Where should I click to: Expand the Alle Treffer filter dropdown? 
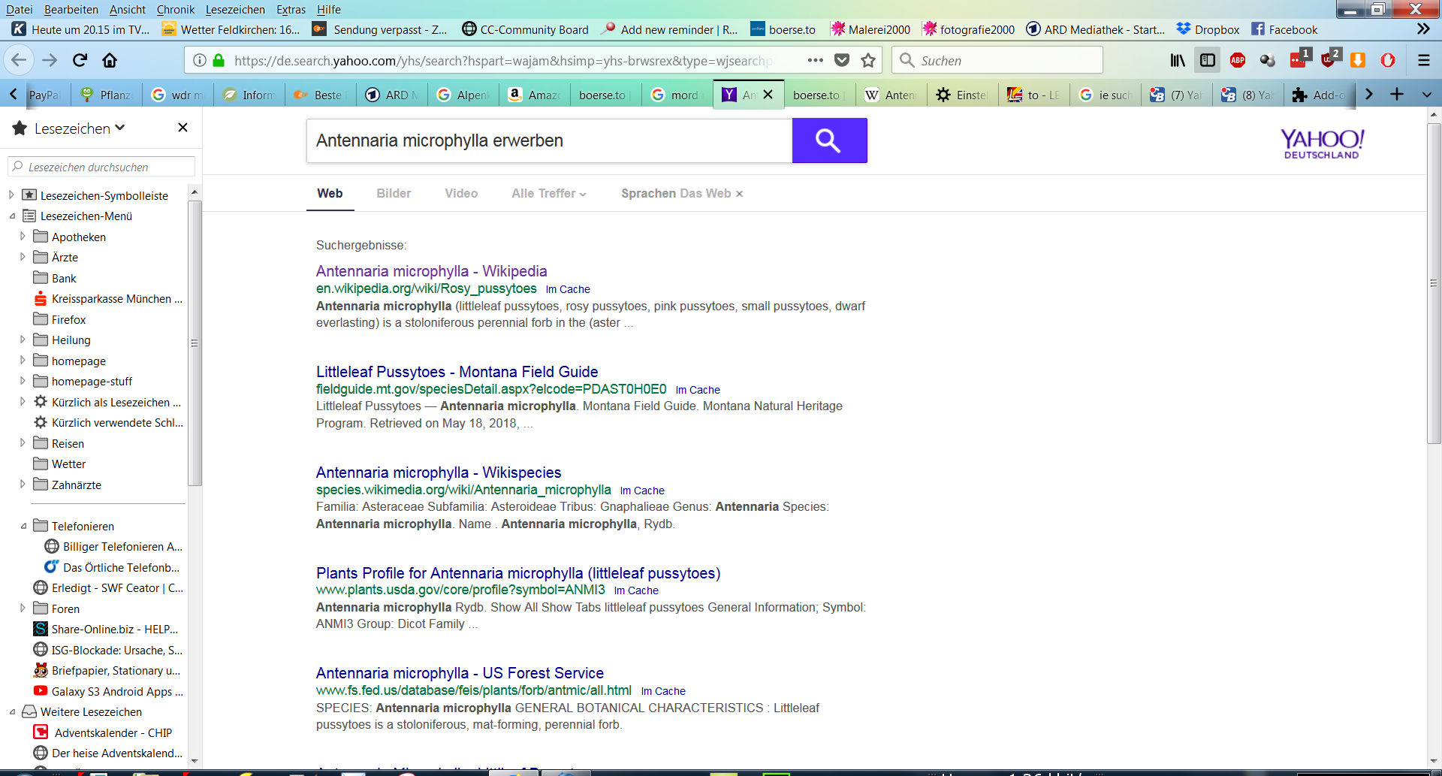pos(548,193)
